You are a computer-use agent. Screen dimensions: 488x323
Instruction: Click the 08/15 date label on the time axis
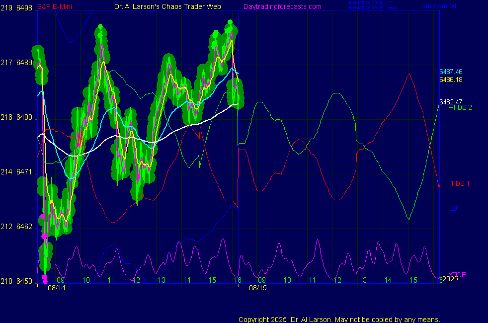point(257,288)
